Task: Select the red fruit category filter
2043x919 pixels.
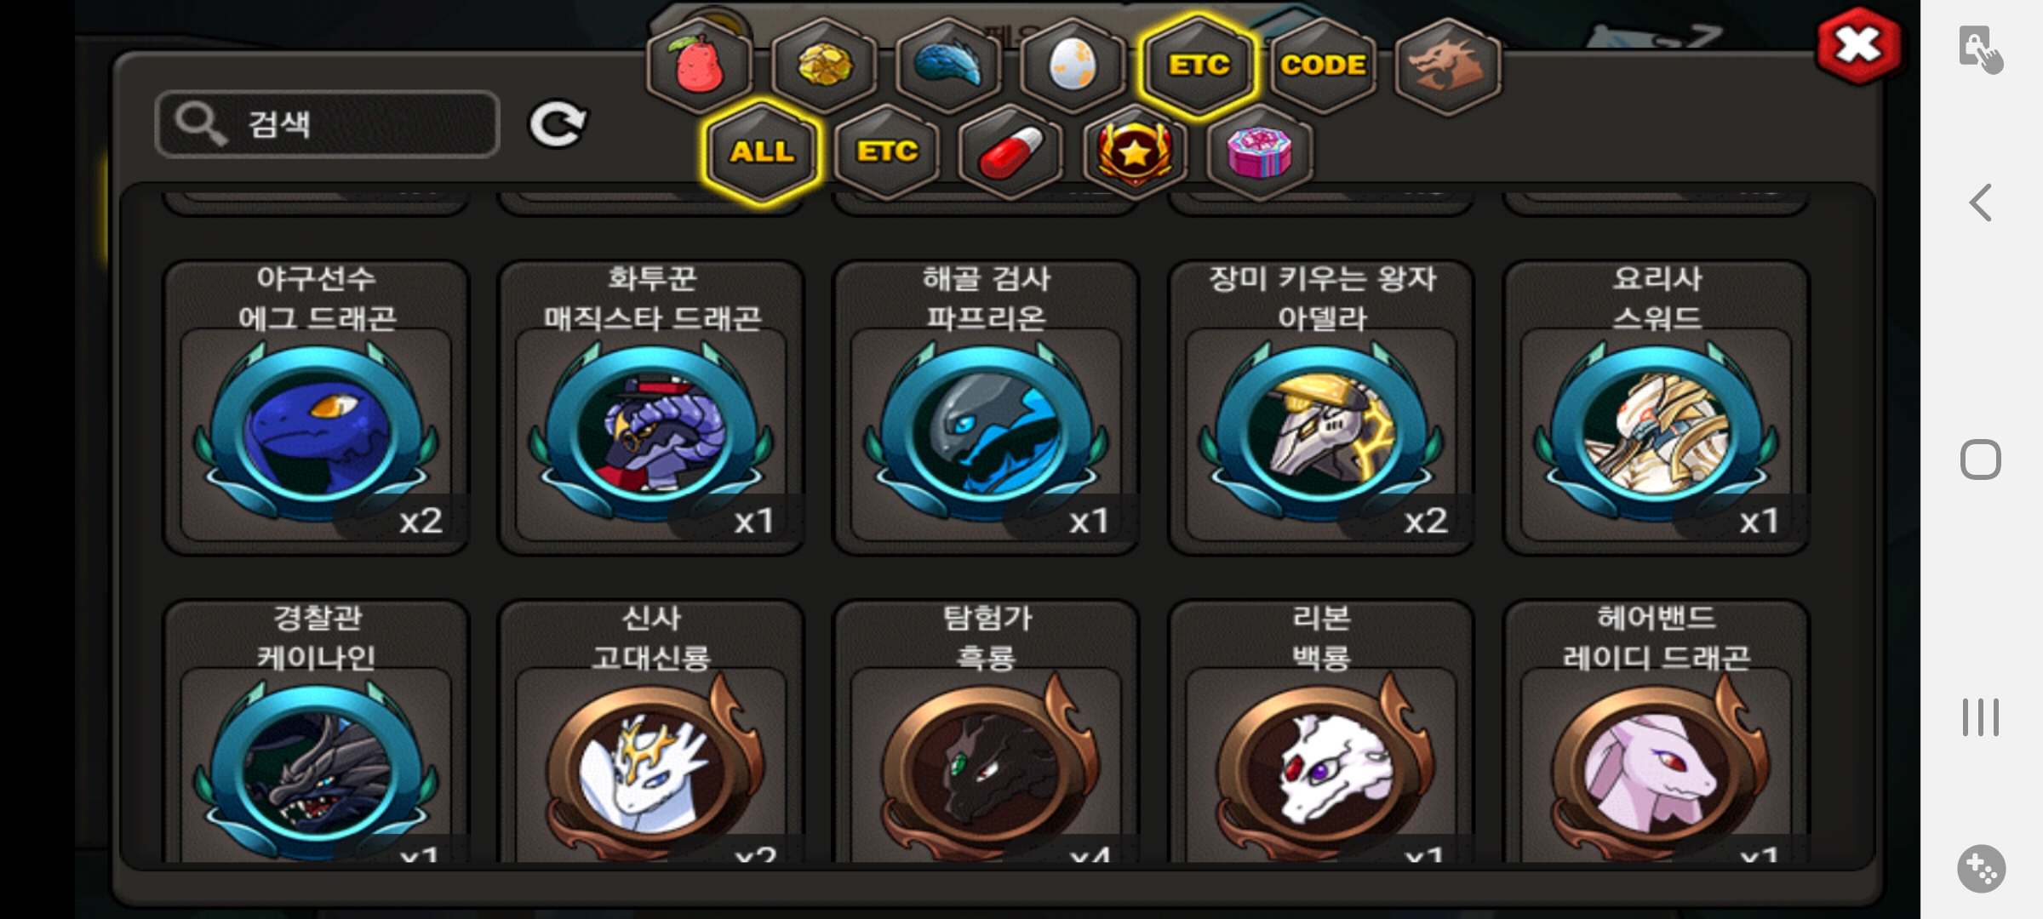Action: pyautogui.click(x=699, y=66)
